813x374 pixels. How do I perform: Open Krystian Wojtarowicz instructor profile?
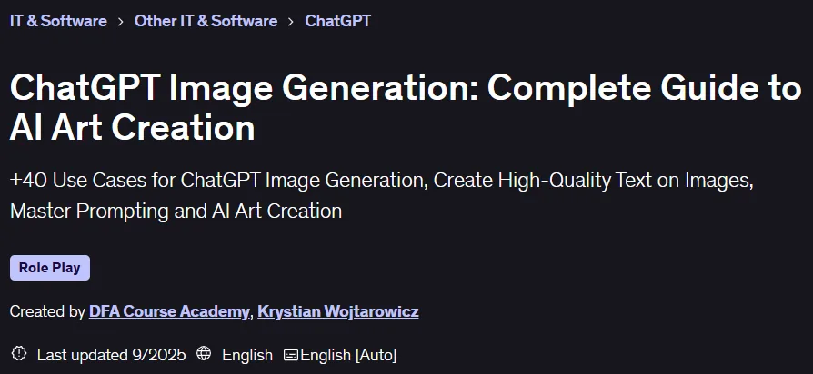click(338, 312)
